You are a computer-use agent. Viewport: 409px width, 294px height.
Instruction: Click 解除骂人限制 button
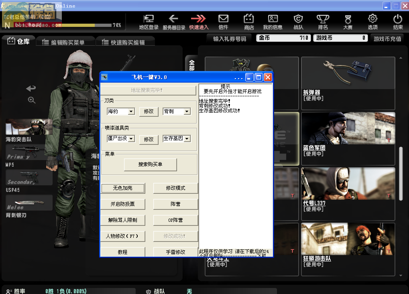coord(122,220)
